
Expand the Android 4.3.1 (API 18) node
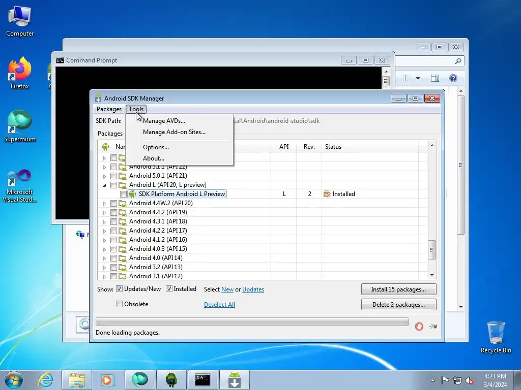104,222
